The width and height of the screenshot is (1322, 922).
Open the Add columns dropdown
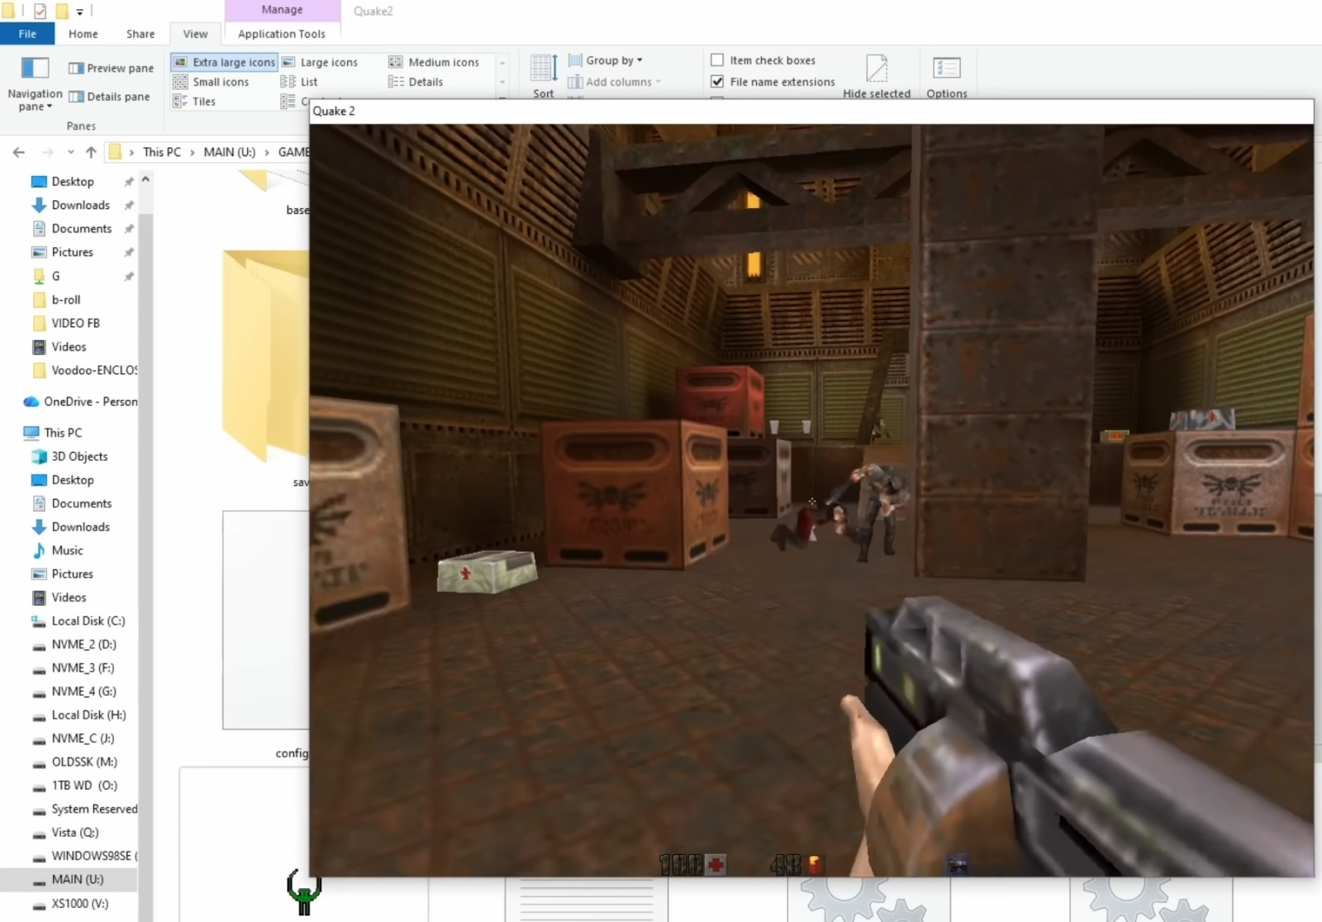[616, 82]
